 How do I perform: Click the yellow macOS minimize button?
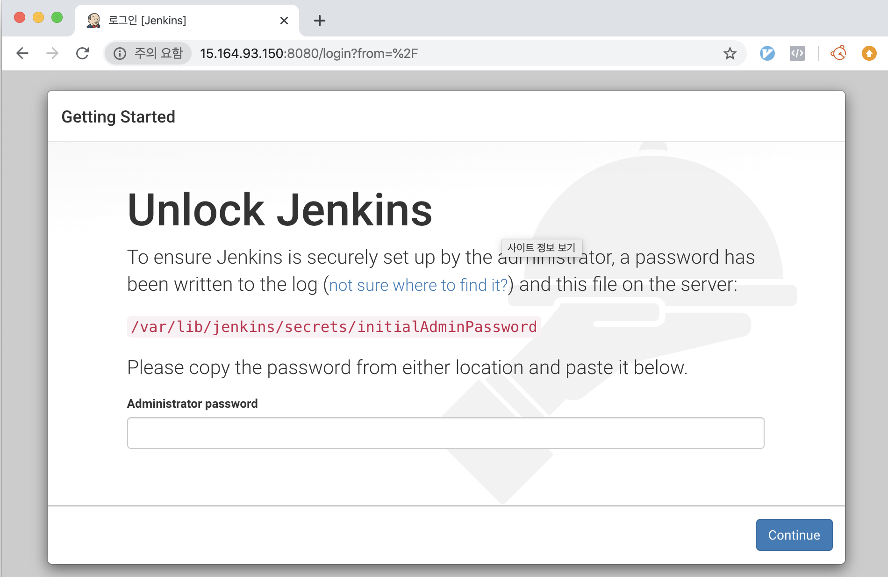(38, 18)
